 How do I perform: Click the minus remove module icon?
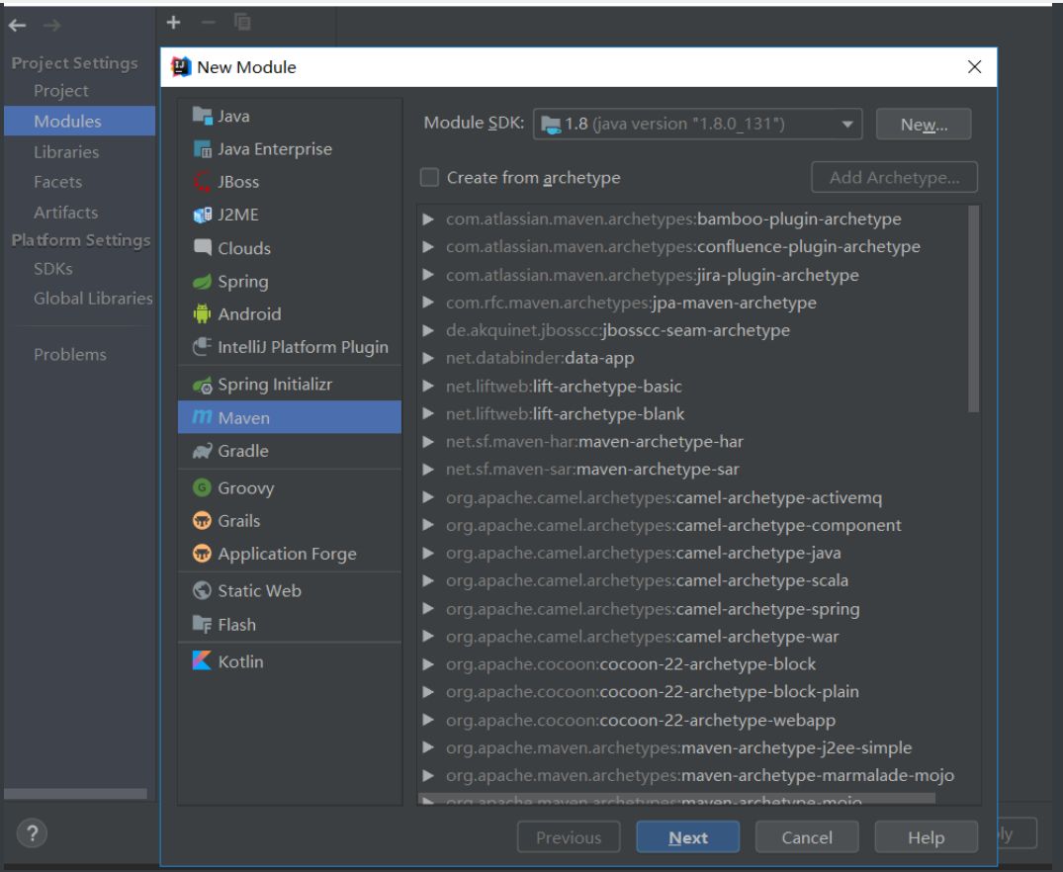click(x=208, y=23)
